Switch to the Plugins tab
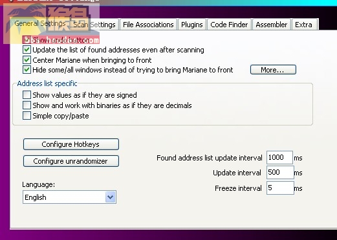The image size is (337, 240). click(x=192, y=25)
